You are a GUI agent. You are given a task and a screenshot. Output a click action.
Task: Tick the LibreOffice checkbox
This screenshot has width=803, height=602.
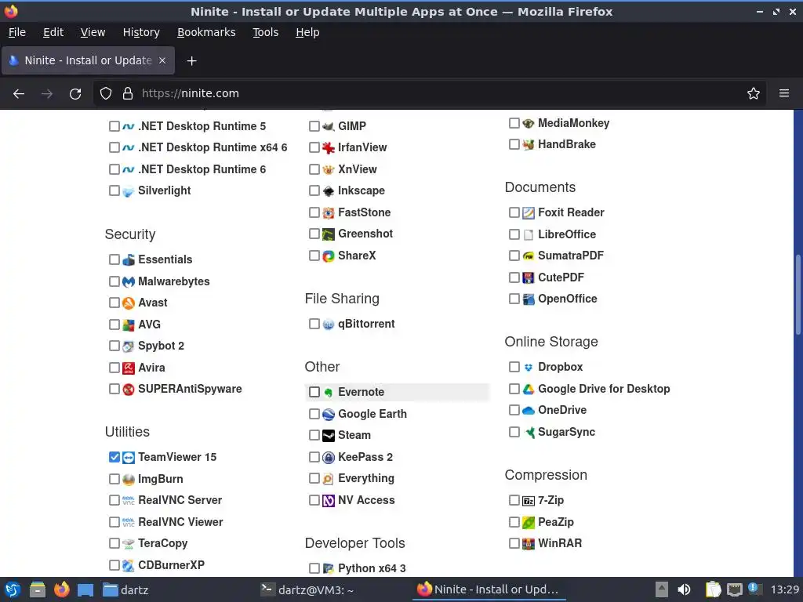point(514,234)
